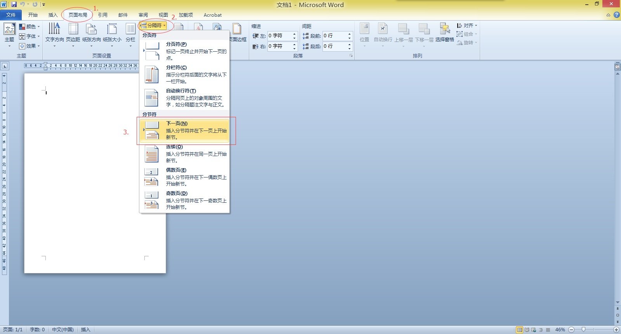Open the 主题 themes gallery
This screenshot has height=334, width=621.
tap(9, 35)
